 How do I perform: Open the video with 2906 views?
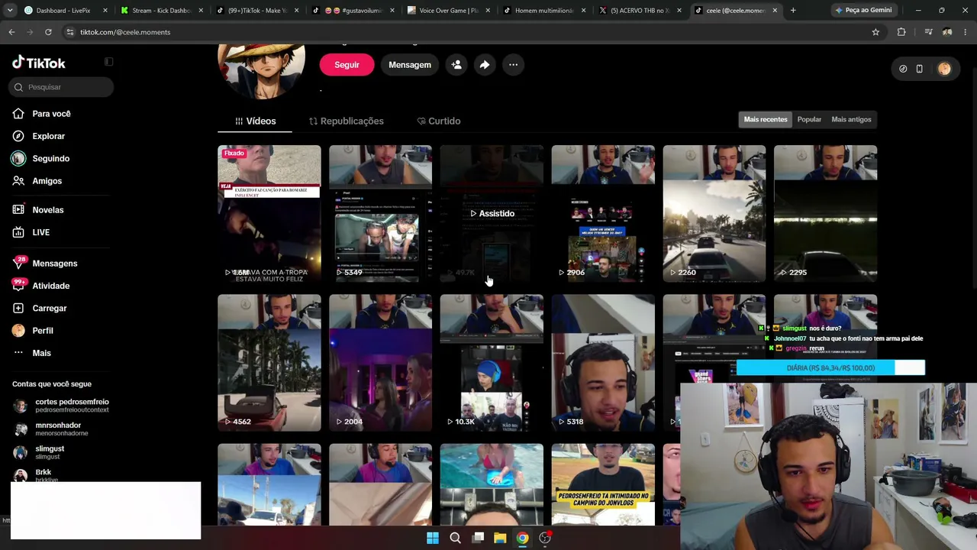(603, 214)
